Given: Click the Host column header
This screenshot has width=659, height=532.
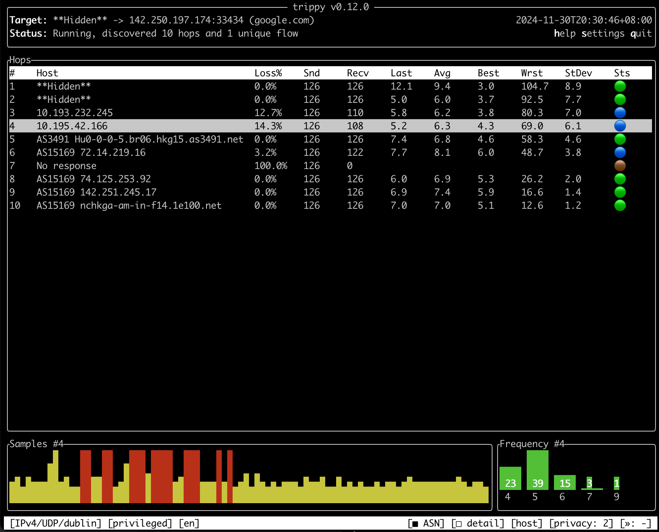Looking at the screenshot, I should 47,73.
